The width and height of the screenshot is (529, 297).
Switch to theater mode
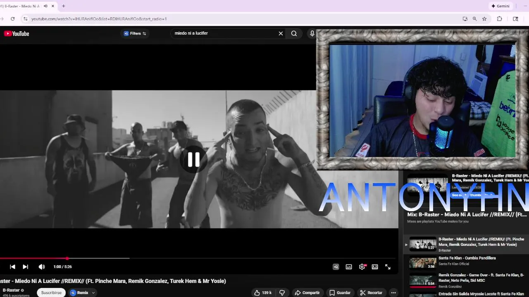(375, 267)
